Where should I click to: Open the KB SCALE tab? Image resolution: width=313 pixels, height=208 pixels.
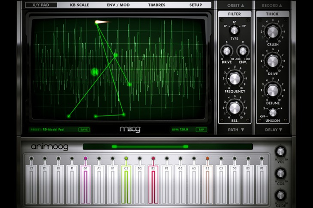[79, 5]
